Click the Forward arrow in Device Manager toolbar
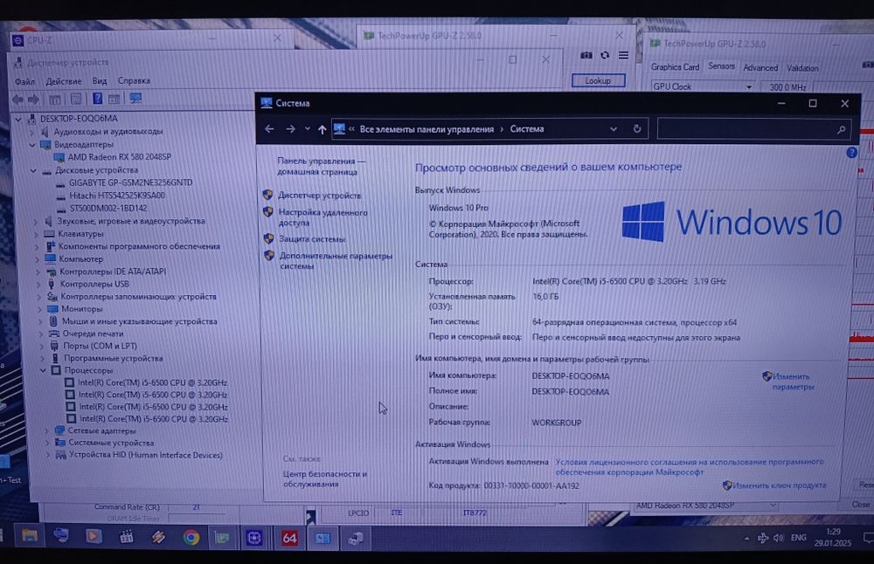Screen dimensions: 874x564 pyautogui.click(x=33, y=100)
